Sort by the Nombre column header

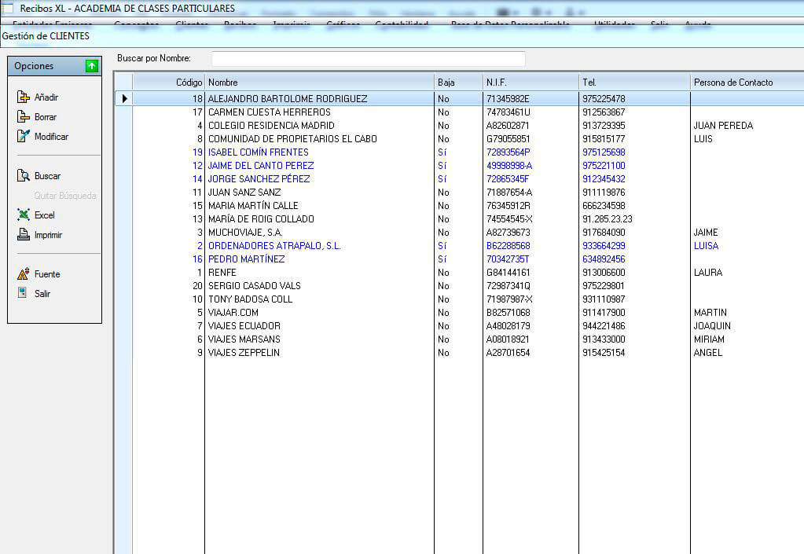click(x=318, y=83)
